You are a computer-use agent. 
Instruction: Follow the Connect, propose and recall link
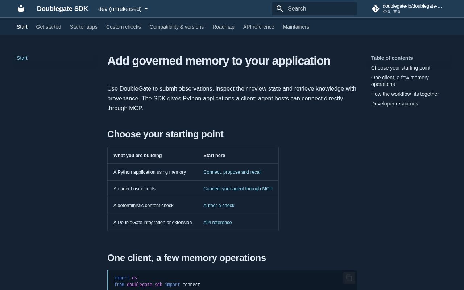[x=232, y=172]
